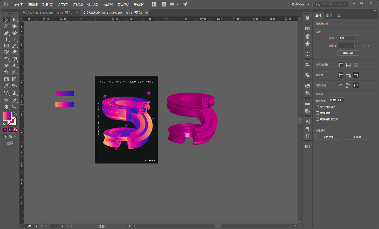Toggle transparency grid button
The image size is (379, 229).
point(356,65)
